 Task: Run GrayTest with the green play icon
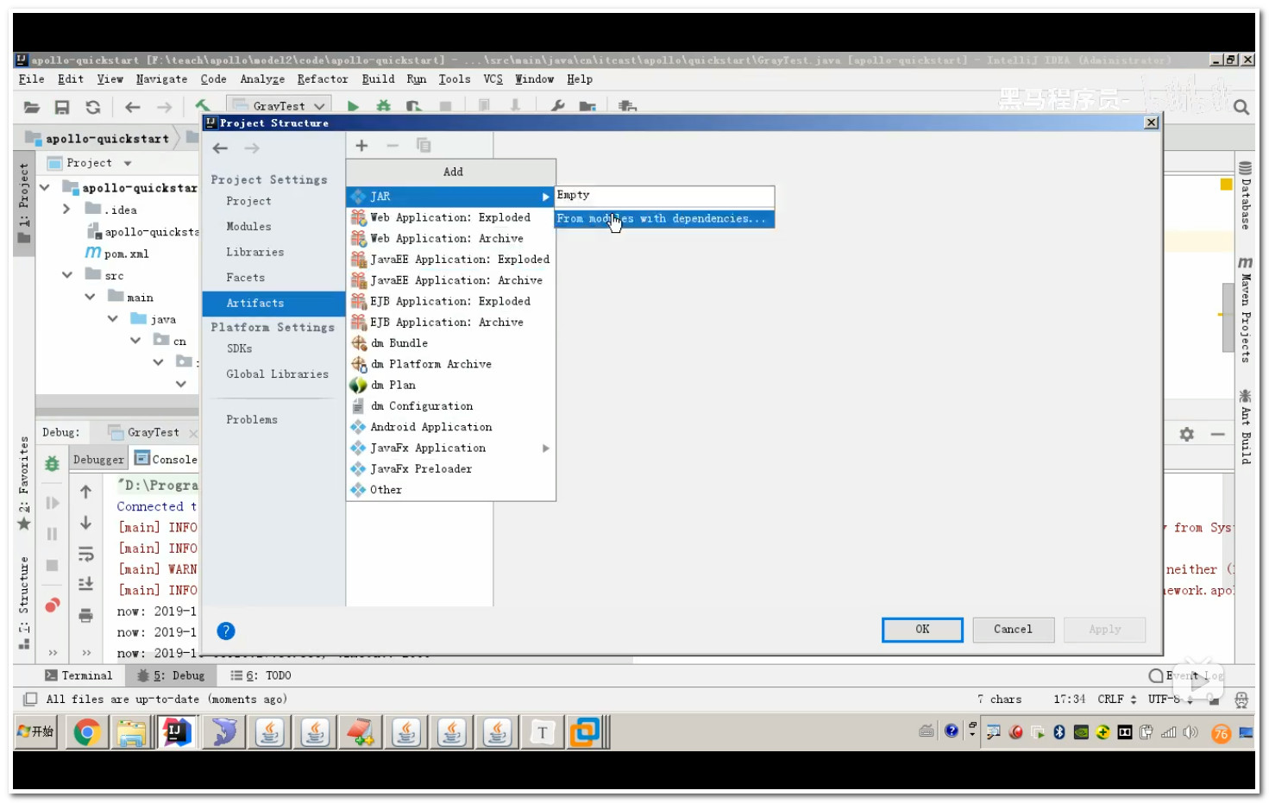pyautogui.click(x=353, y=106)
